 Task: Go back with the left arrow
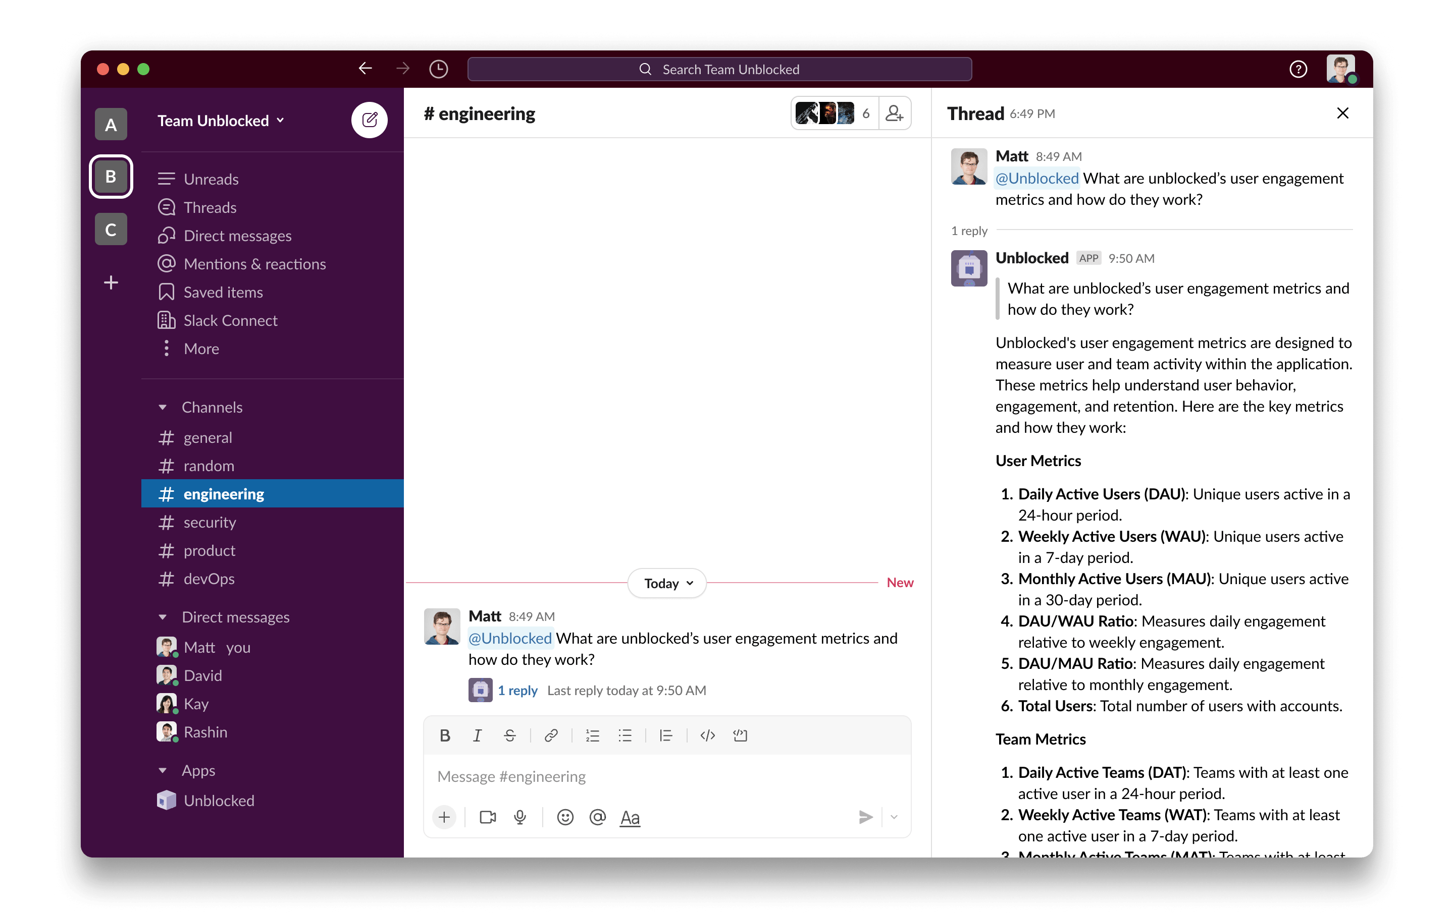point(365,69)
